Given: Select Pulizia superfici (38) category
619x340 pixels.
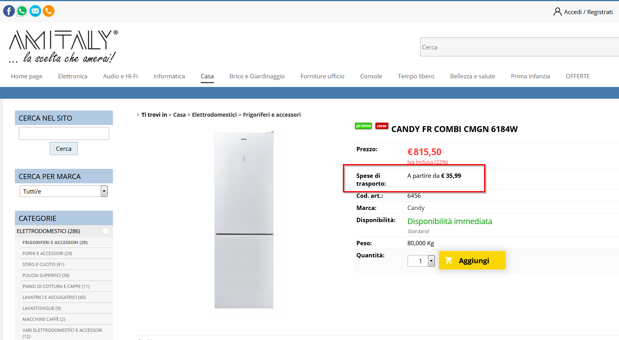Looking at the screenshot, I should (46, 275).
